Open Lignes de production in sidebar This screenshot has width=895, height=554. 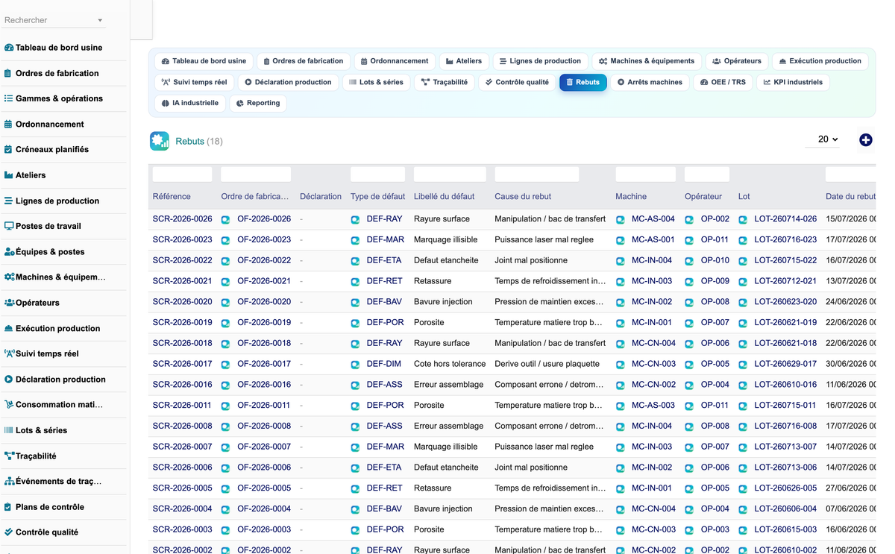(x=57, y=201)
